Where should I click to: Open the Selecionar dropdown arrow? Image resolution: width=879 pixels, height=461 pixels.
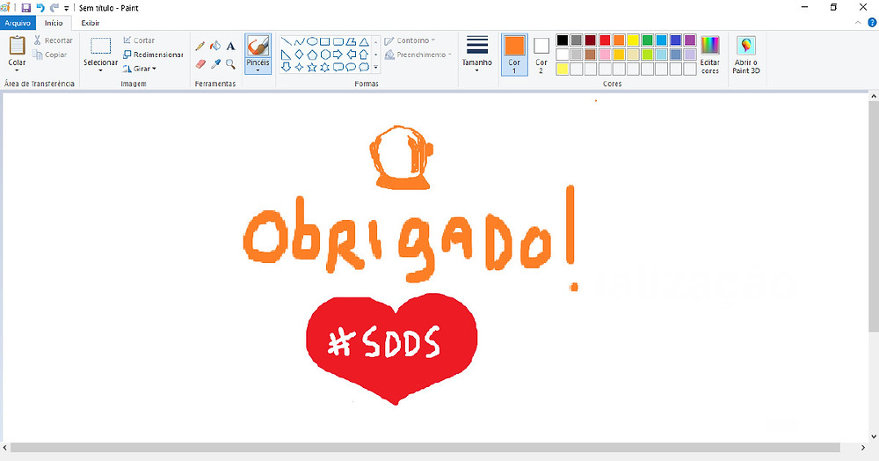point(101,70)
